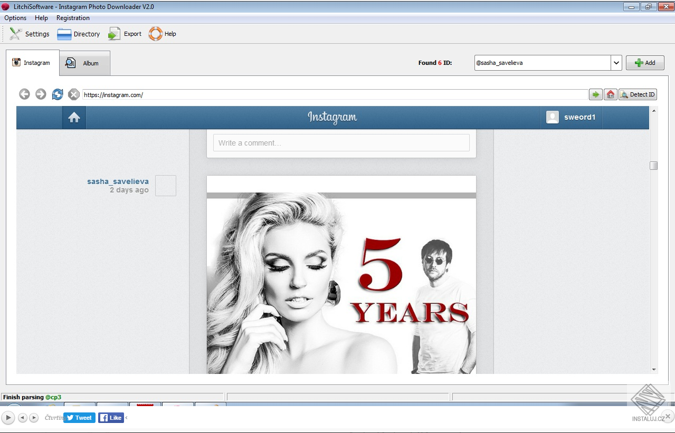This screenshot has height=433, width=675.
Task: Switch to the Album tab
Action: 84,63
